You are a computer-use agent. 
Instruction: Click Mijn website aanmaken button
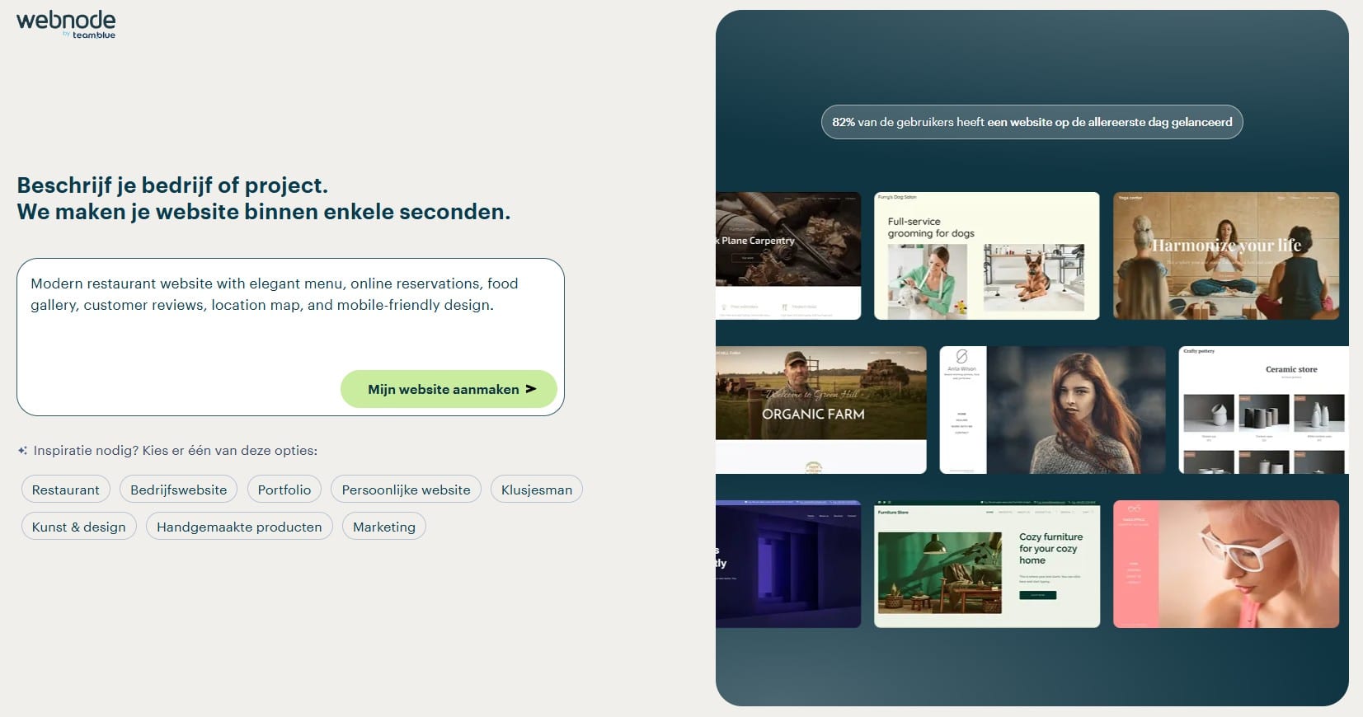[449, 389]
